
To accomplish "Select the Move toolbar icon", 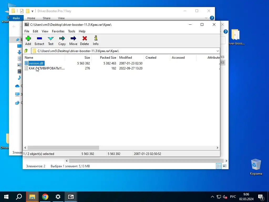I will click(73, 41).
